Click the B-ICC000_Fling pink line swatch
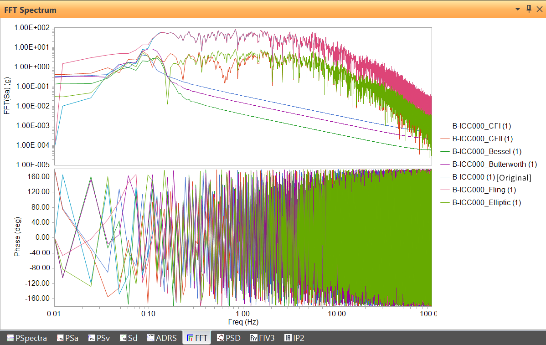 [x=445, y=190]
